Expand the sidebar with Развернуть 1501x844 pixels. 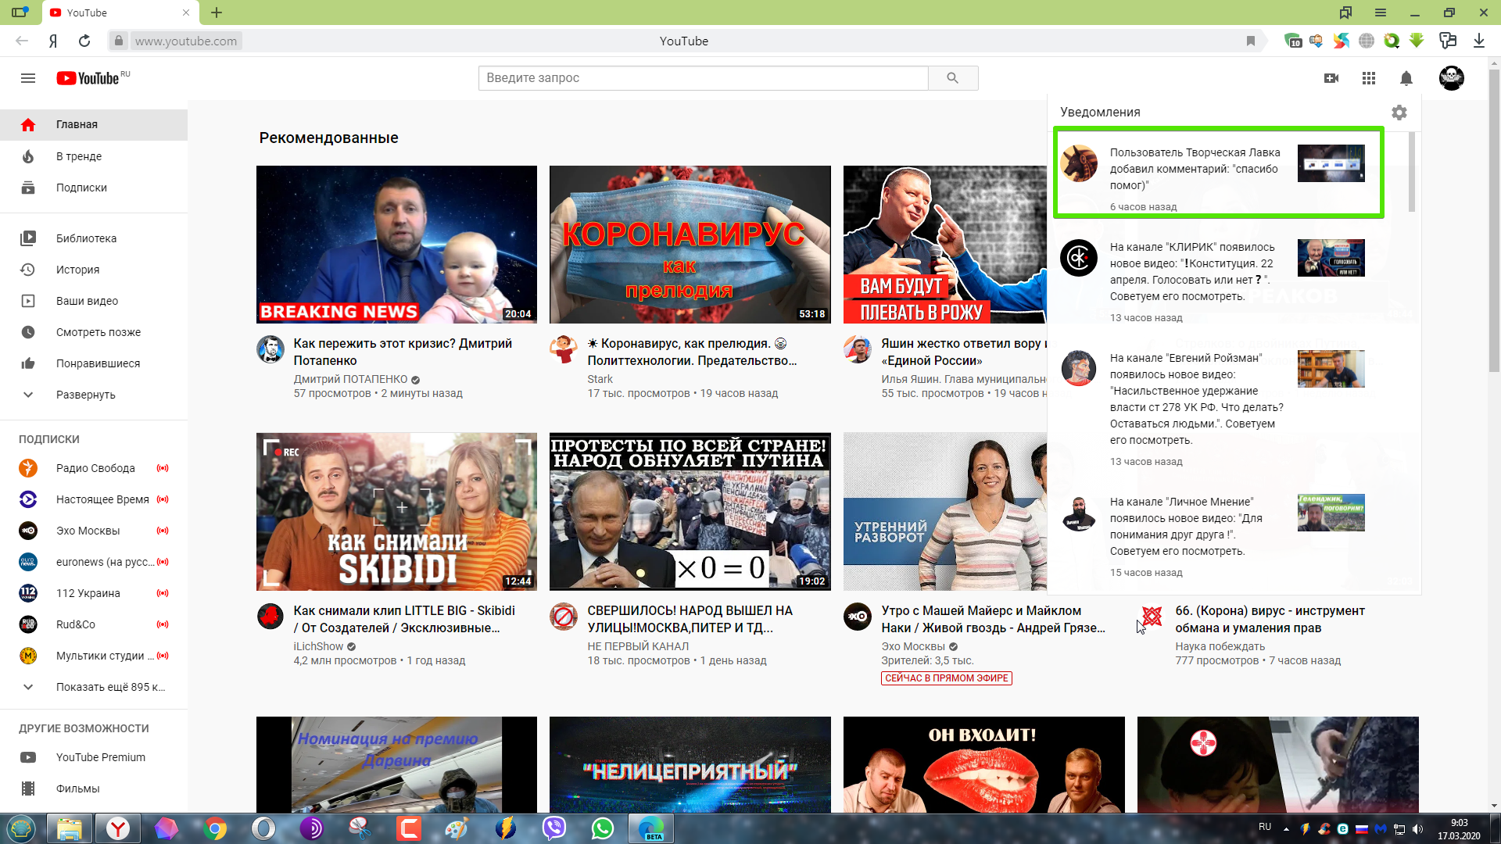pyautogui.click(x=85, y=395)
